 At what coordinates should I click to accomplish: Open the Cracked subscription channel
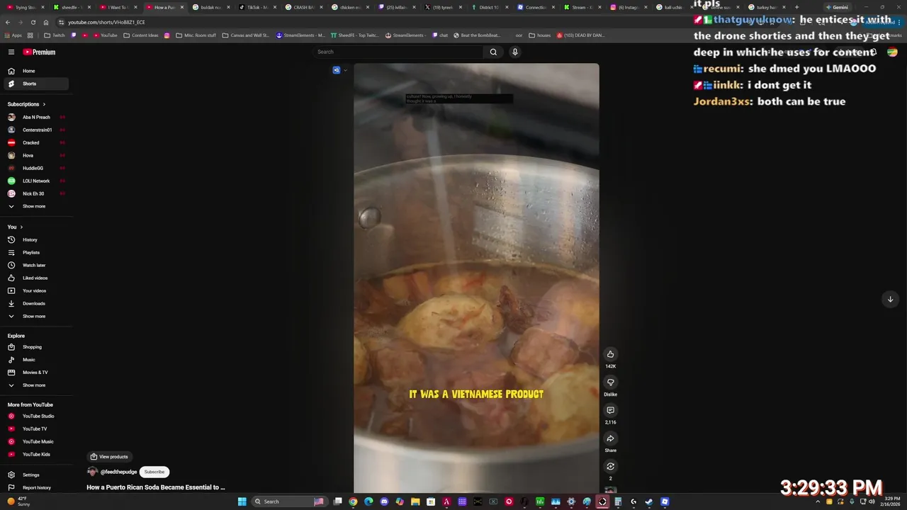[35, 142]
